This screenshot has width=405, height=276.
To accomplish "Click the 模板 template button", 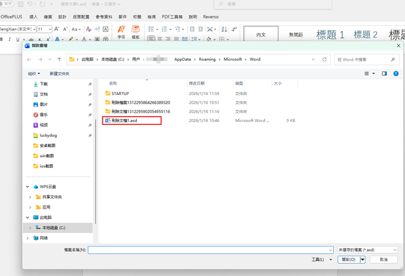I will point(136,33).
